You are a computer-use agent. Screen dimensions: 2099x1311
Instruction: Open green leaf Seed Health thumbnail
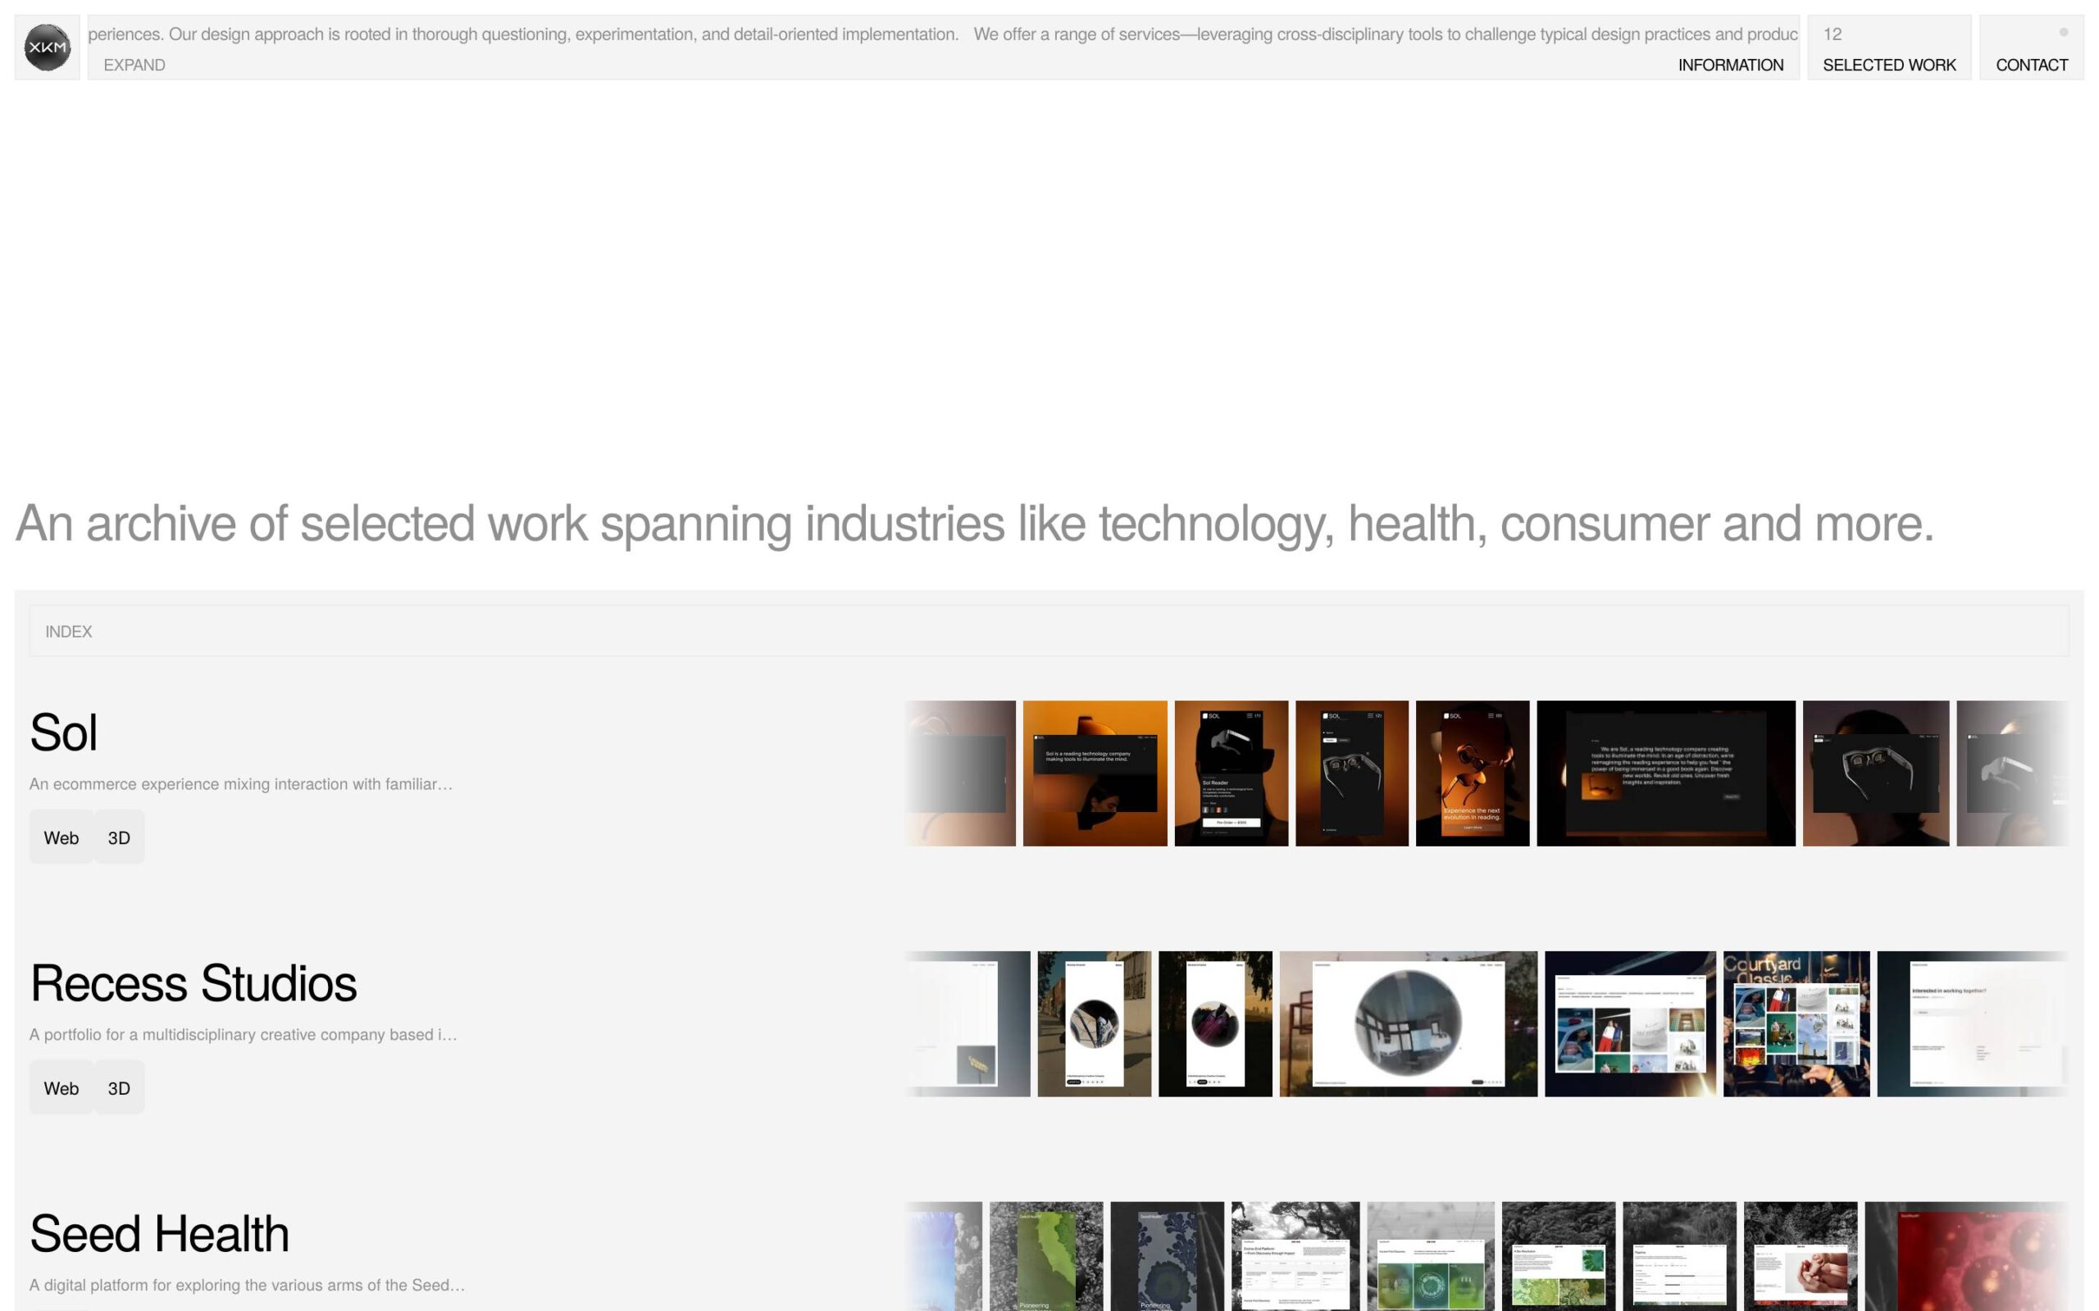1046,1255
